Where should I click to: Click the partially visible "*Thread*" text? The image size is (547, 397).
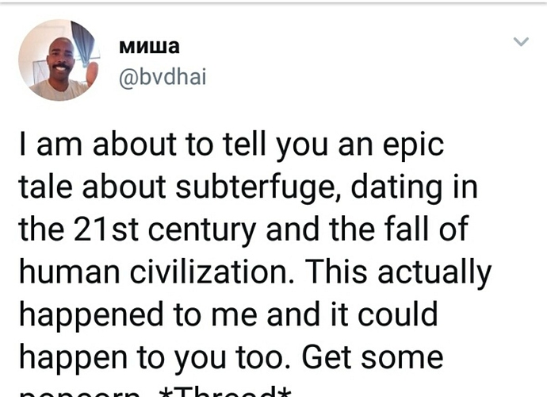pos(225,392)
